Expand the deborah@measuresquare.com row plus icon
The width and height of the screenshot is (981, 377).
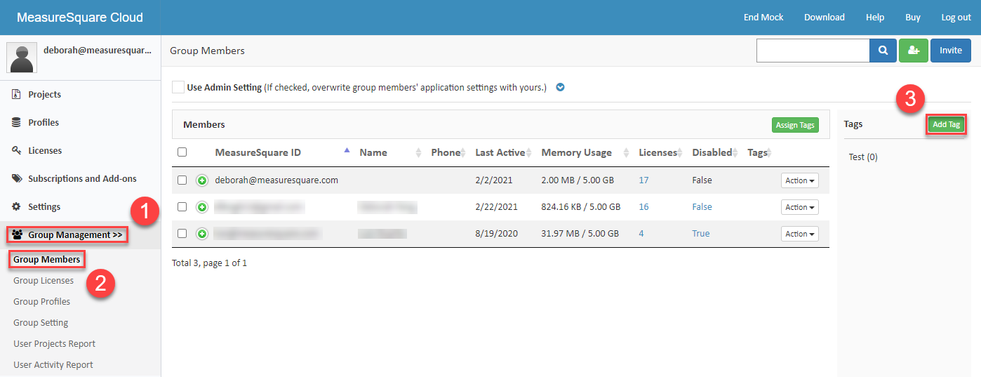pos(202,180)
